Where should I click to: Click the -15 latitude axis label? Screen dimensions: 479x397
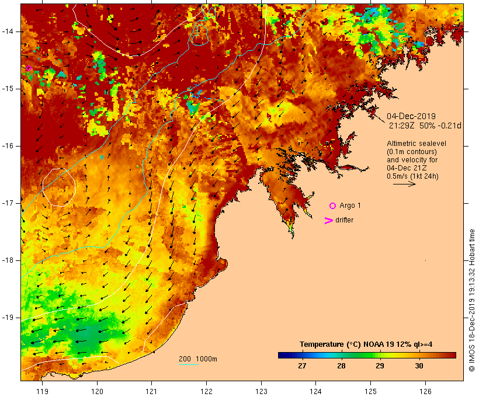pos(8,89)
